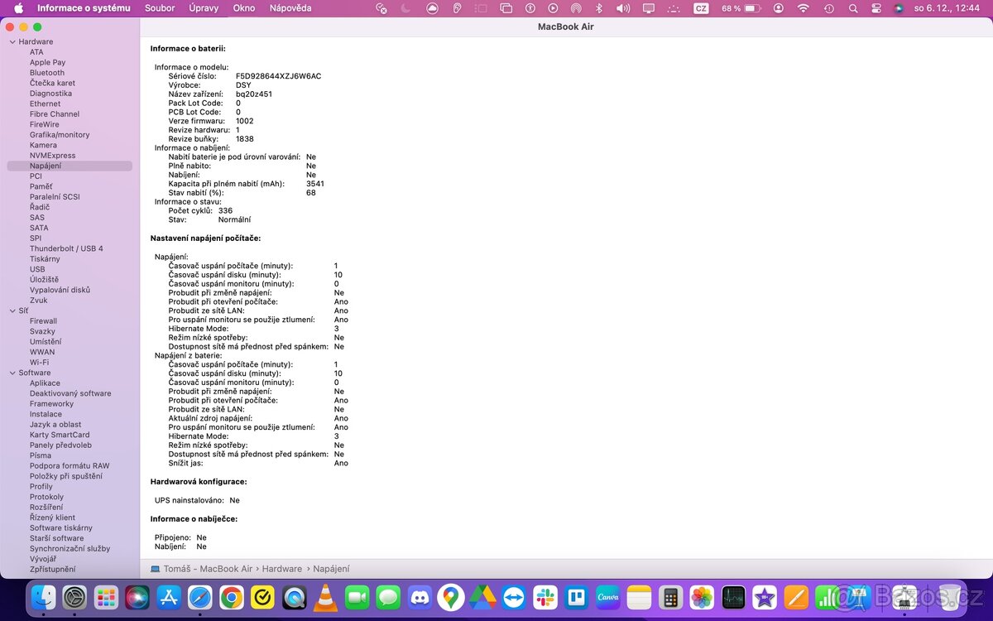Open the Calculator app in the Dock
The width and height of the screenshot is (993, 621).
click(670, 597)
